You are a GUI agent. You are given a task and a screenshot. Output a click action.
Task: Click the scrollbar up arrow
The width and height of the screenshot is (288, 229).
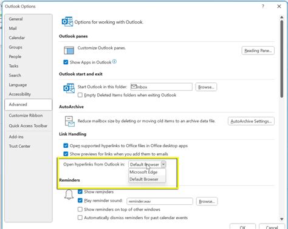tap(281, 18)
